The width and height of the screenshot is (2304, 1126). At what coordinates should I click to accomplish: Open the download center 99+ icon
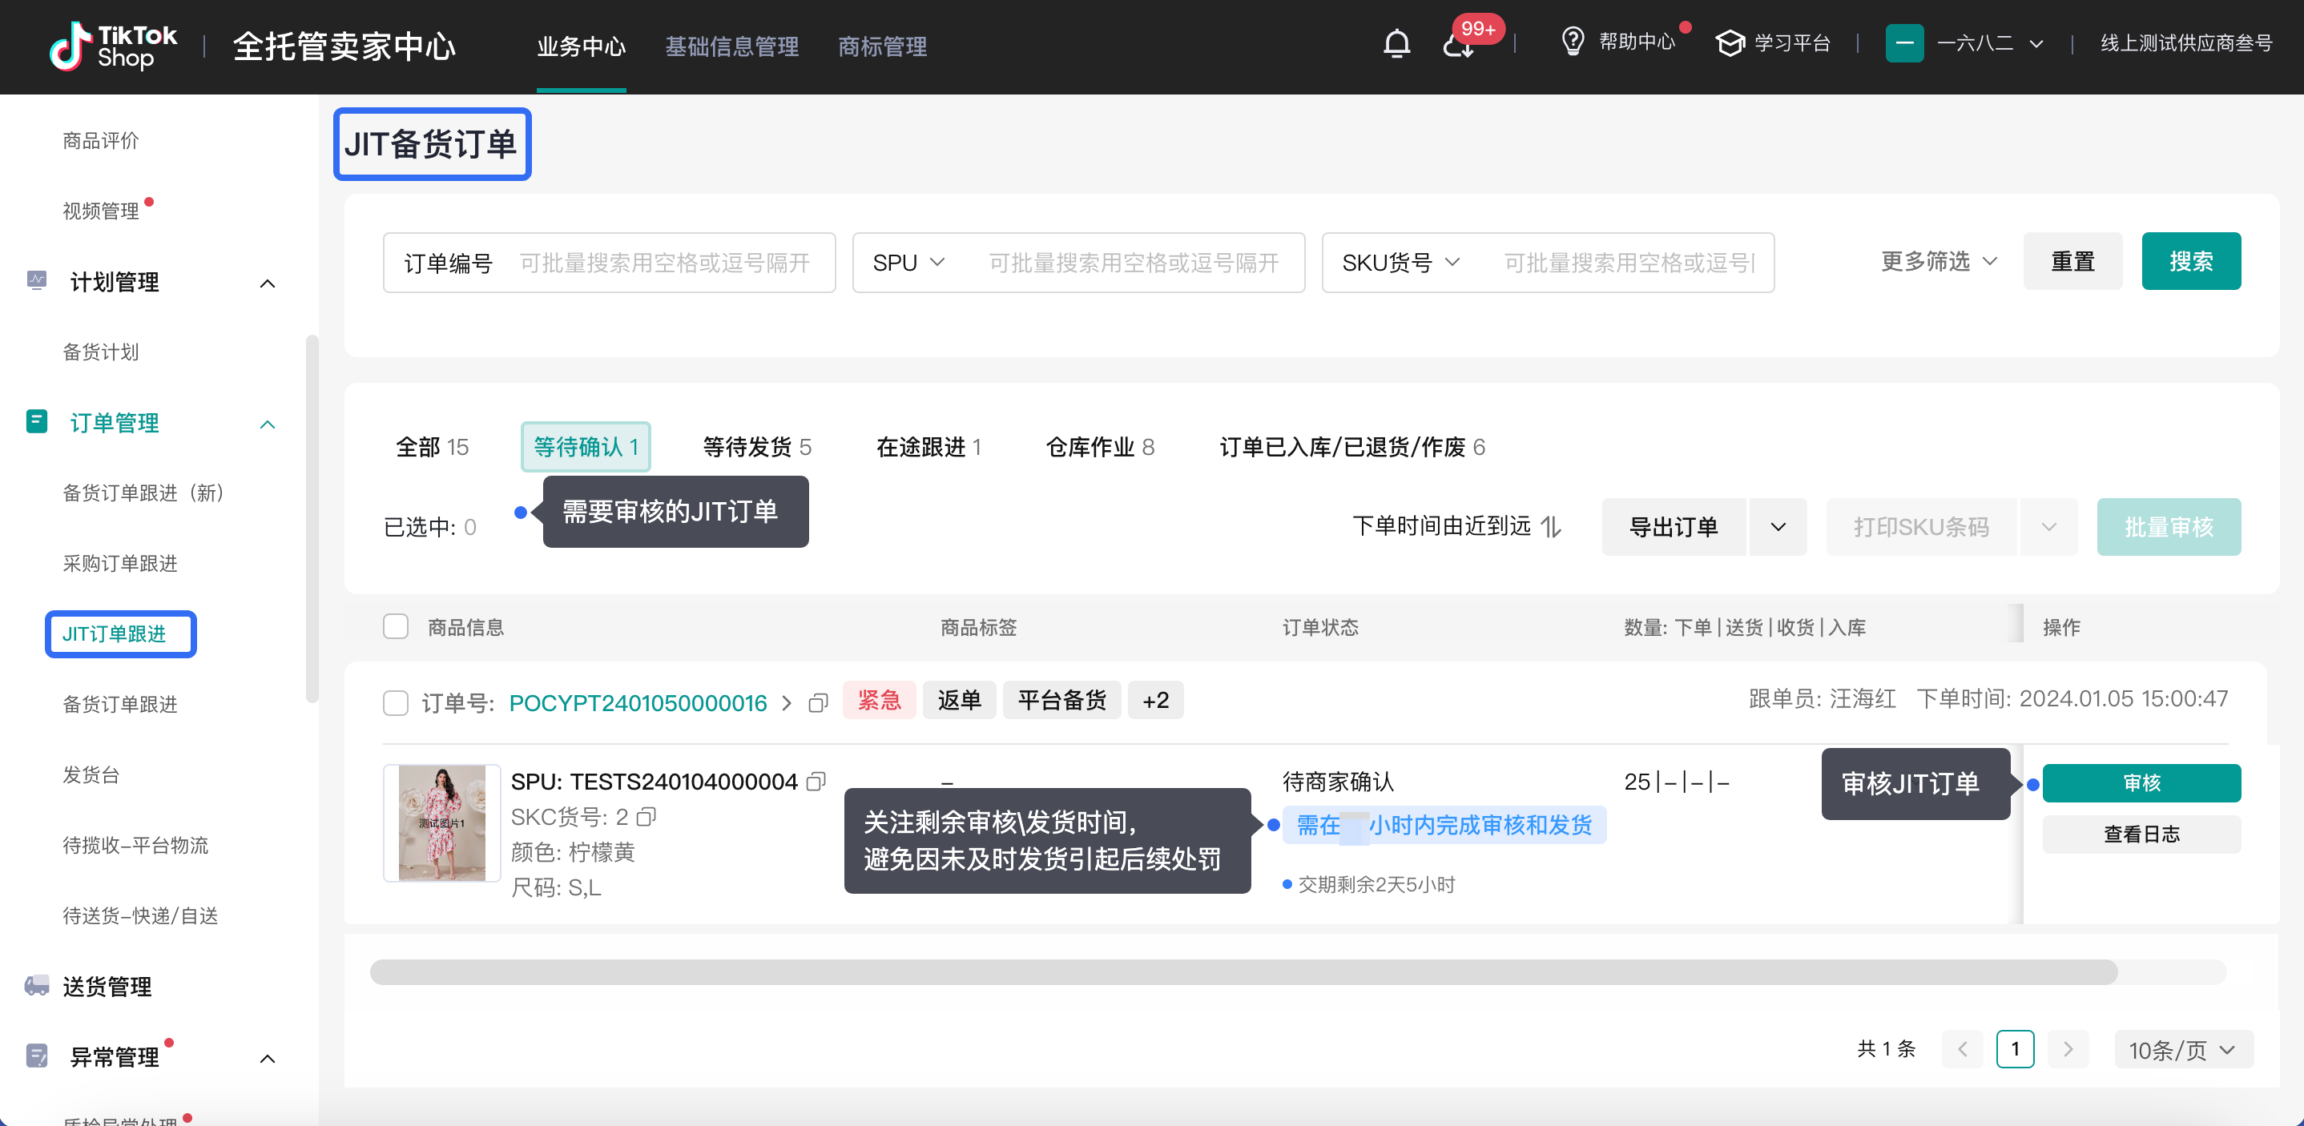coord(1460,44)
